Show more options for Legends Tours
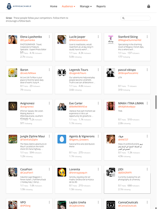157x209 pixels. point(98,70)
